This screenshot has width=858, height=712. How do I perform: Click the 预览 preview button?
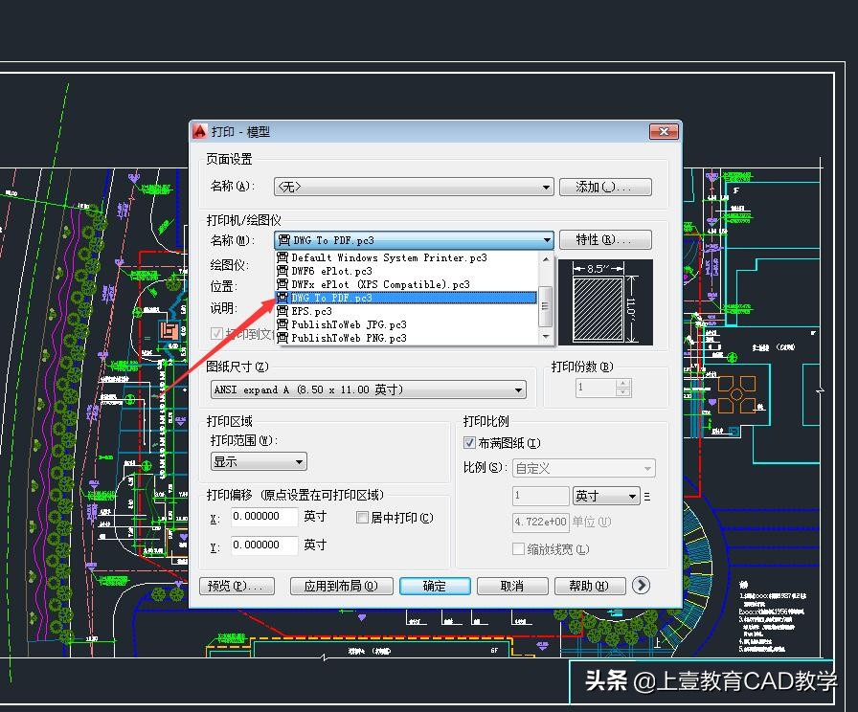click(237, 585)
